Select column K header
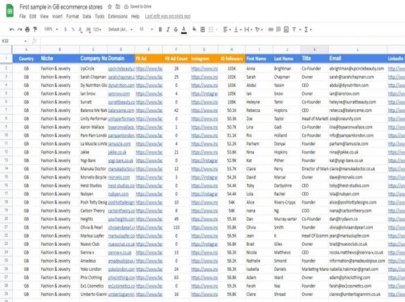This screenshot has width=405, height=302. click(314, 49)
